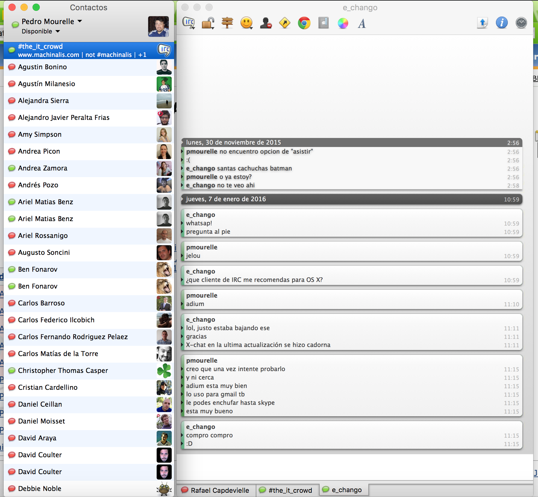Open the Disponible status dropdown
The image size is (538, 497).
[x=41, y=31]
